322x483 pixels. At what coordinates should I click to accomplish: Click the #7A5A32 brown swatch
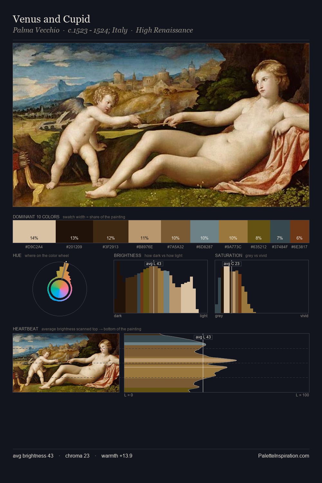click(x=175, y=232)
